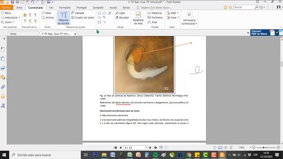
Task: Click the Buscar search field
Action: click(x=244, y=7)
